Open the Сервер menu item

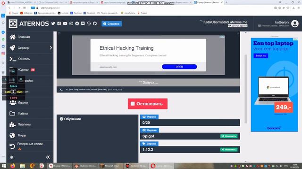point(23,48)
